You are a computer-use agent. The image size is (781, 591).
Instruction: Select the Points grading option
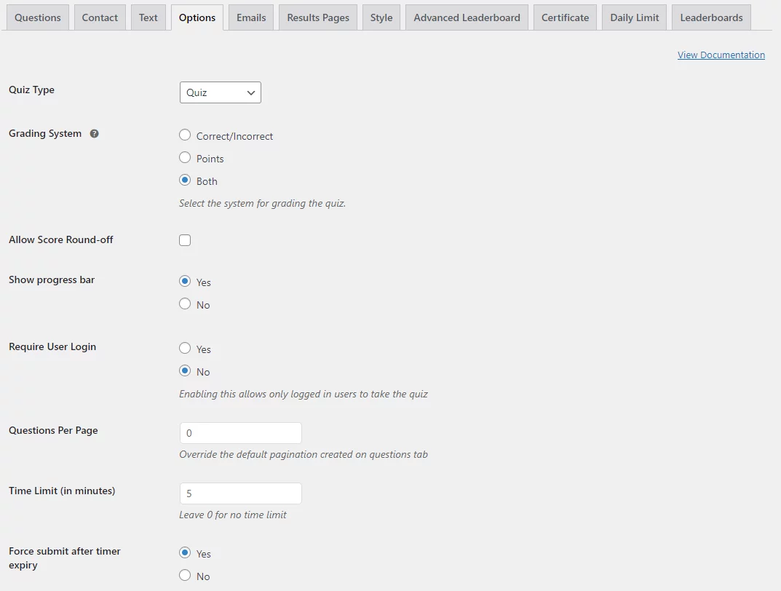click(x=185, y=157)
